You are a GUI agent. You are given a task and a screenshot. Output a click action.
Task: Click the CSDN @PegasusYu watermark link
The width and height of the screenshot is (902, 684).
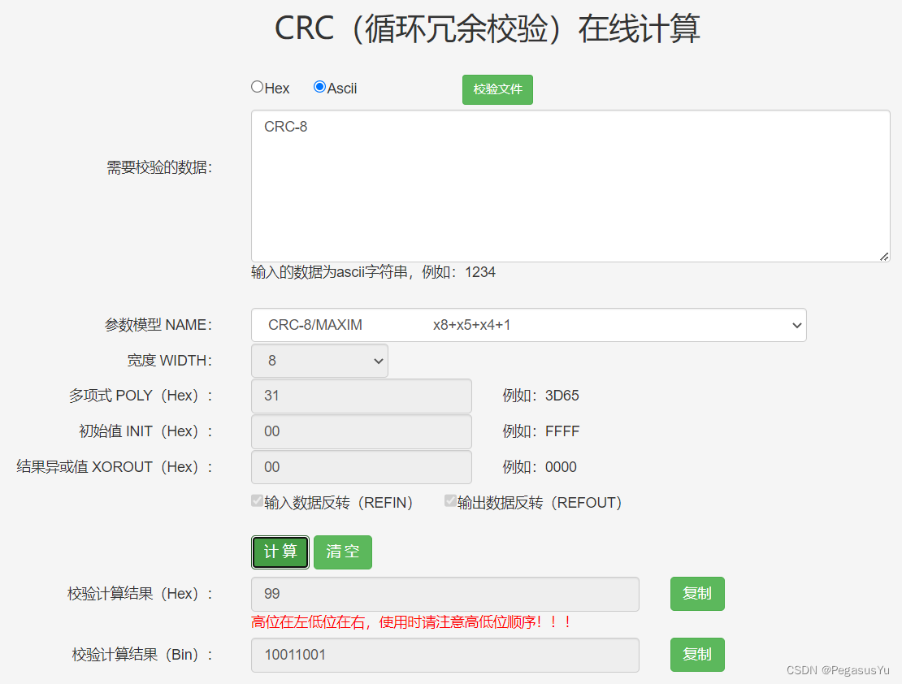(839, 670)
